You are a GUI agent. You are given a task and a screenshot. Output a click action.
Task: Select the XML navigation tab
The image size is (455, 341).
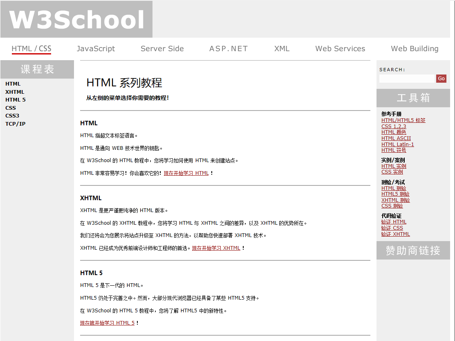point(282,48)
